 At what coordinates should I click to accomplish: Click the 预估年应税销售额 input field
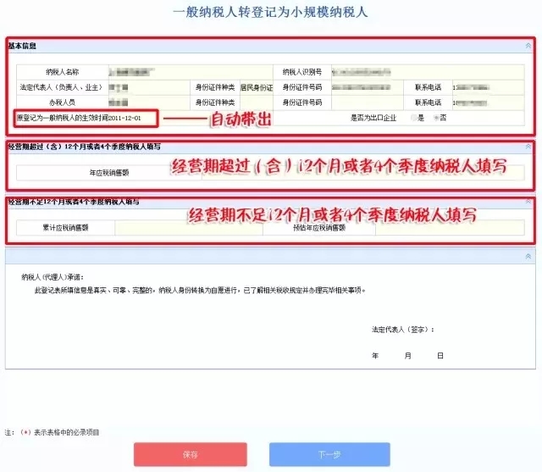[439, 227]
